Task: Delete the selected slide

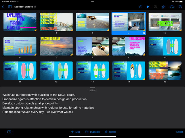Action: pyautogui.click(x=110, y=132)
